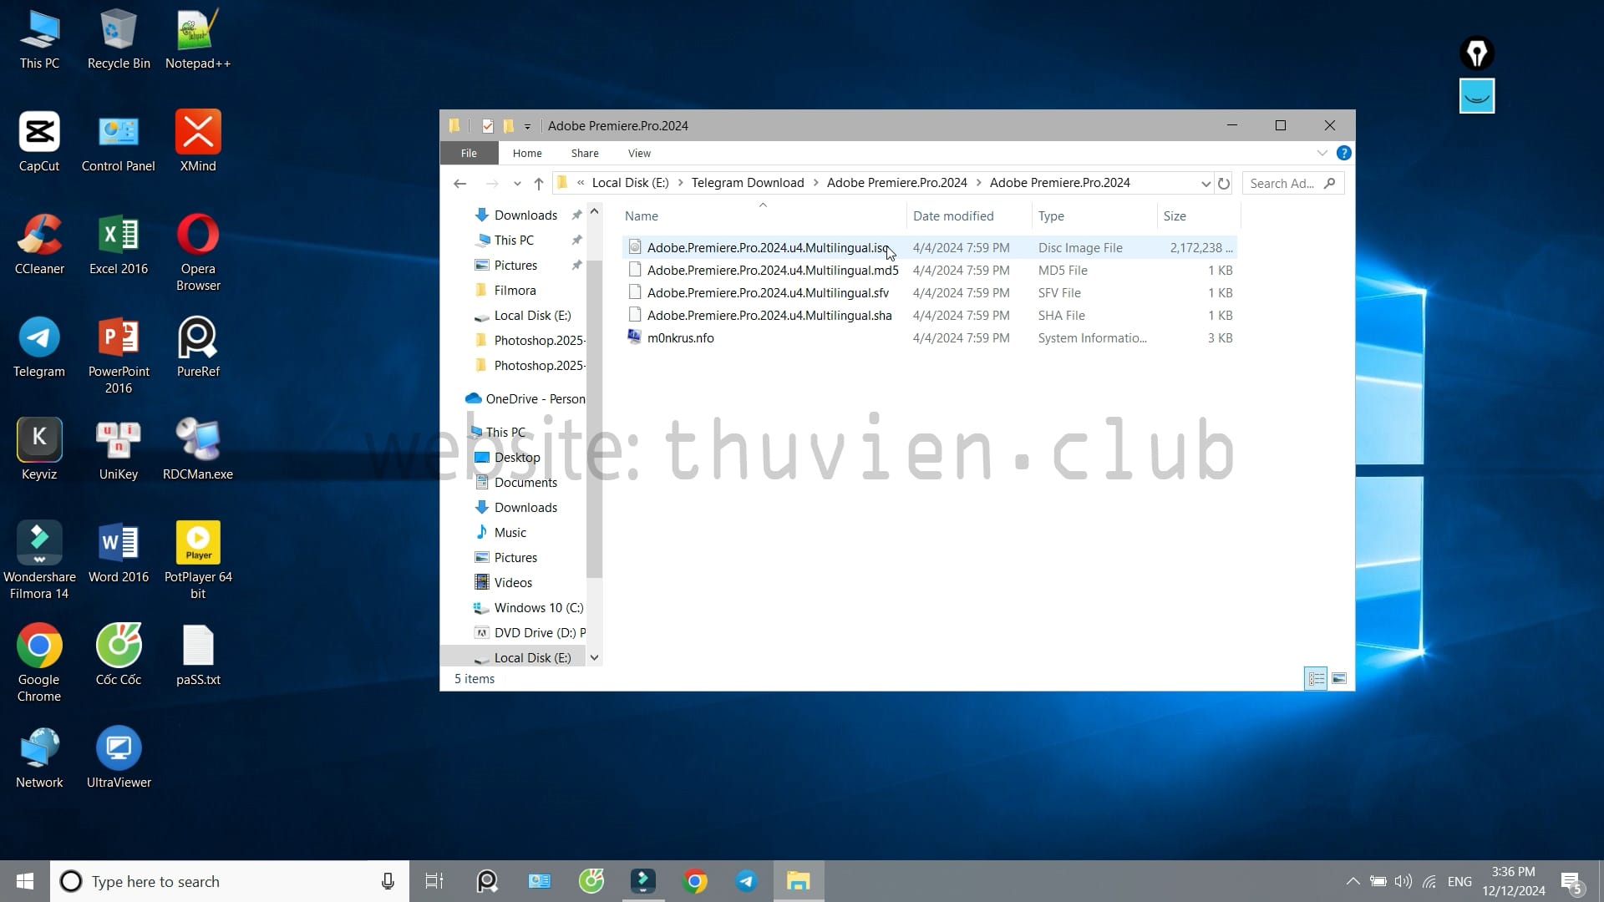Select OneDrive - Personal in navigation pane
Image resolution: width=1604 pixels, height=902 pixels.
(526, 398)
